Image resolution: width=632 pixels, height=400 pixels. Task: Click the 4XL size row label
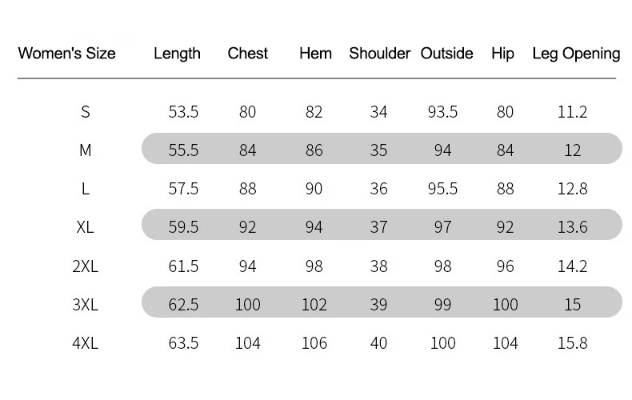tap(85, 343)
